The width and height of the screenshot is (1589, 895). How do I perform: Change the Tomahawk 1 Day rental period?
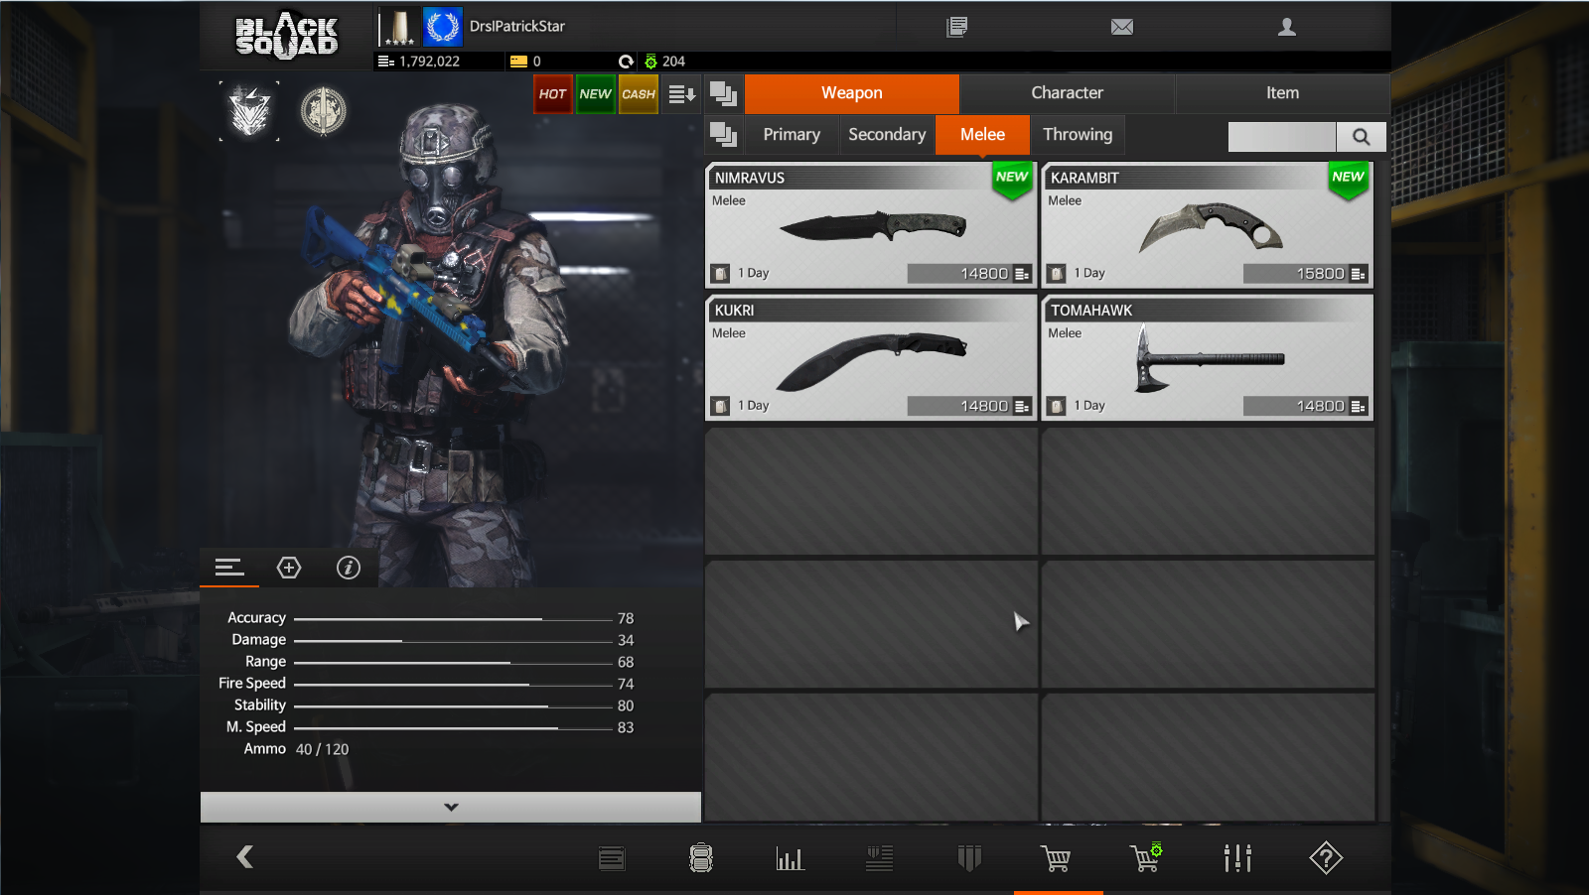pyautogui.click(x=1077, y=407)
